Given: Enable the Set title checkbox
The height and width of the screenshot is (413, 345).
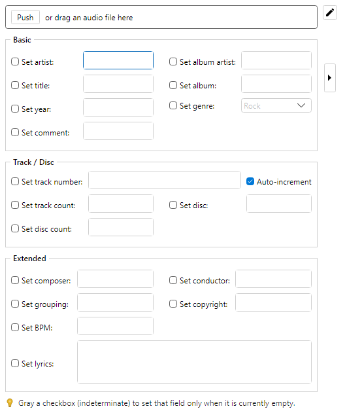Looking at the screenshot, I should point(15,85).
